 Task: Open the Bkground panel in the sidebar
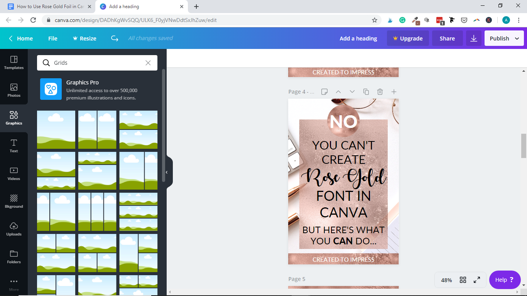14,201
